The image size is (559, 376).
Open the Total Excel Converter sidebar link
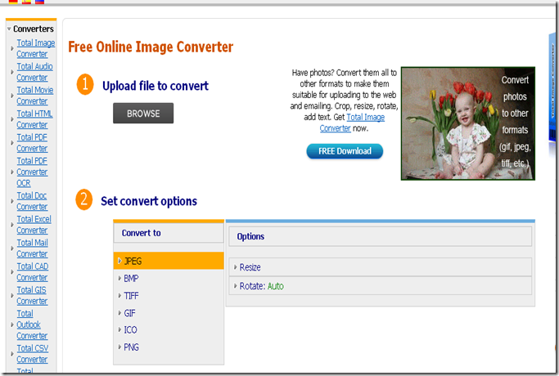click(x=34, y=224)
